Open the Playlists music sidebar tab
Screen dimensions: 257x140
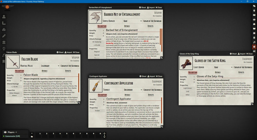pos(254,42)
